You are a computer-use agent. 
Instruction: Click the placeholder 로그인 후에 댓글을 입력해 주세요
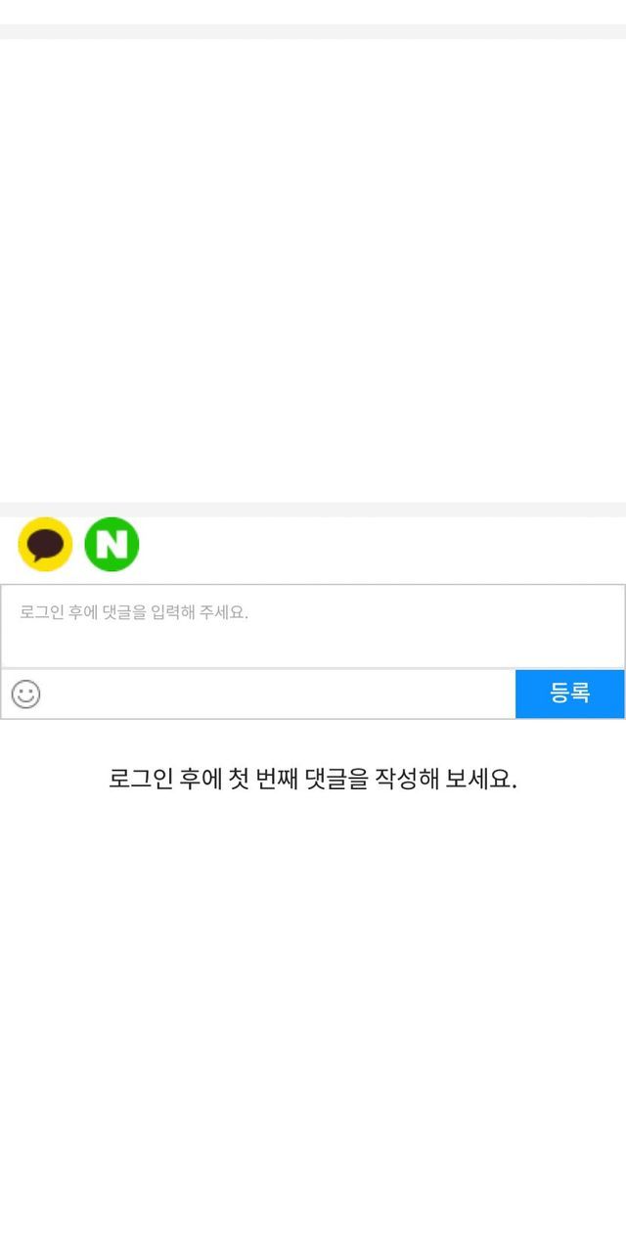[134, 613]
